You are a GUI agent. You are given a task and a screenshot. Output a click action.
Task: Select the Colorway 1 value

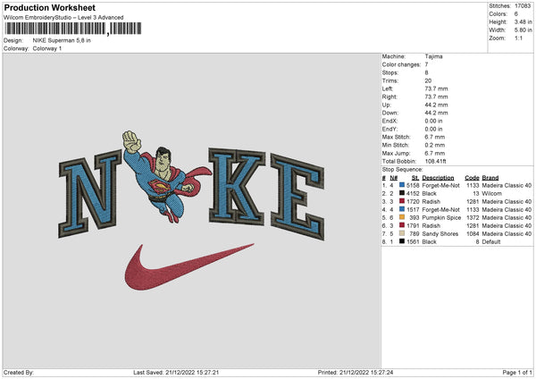coord(47,48)
